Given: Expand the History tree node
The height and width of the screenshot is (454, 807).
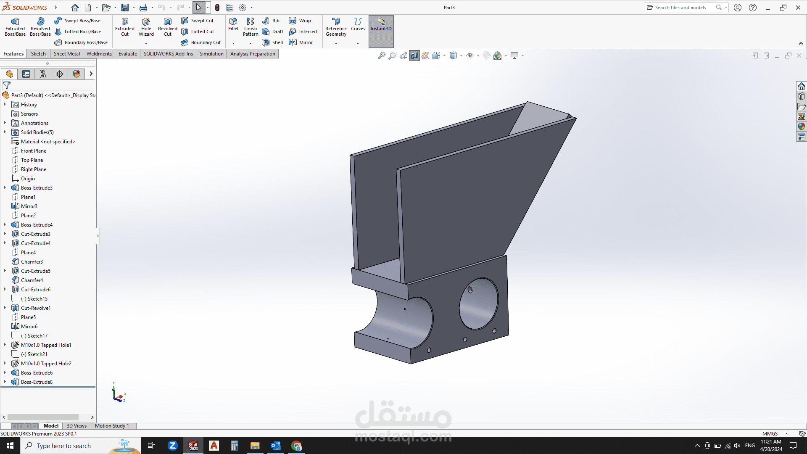Looking at the screenshot, I should tap(5, 104).
